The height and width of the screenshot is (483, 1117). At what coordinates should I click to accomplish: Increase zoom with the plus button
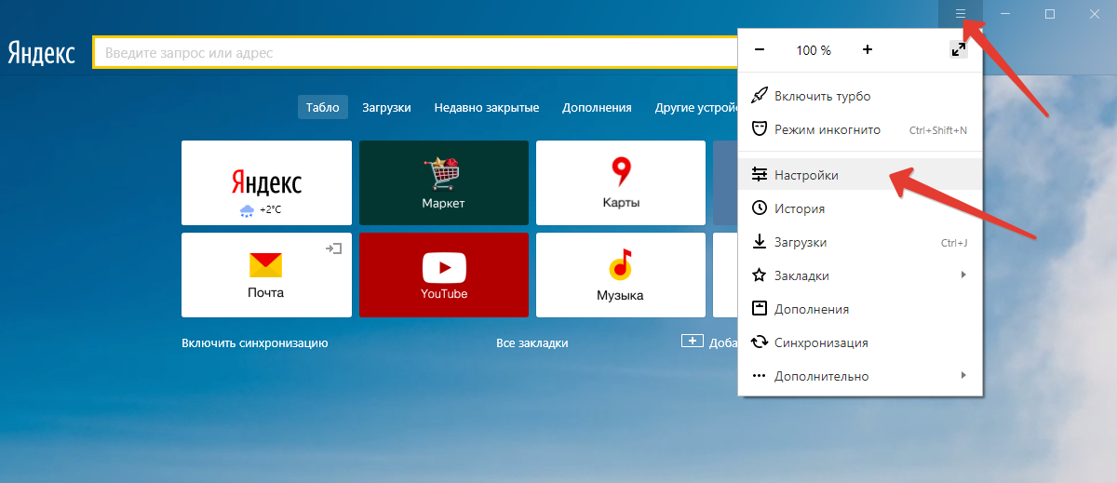(868, 50)
